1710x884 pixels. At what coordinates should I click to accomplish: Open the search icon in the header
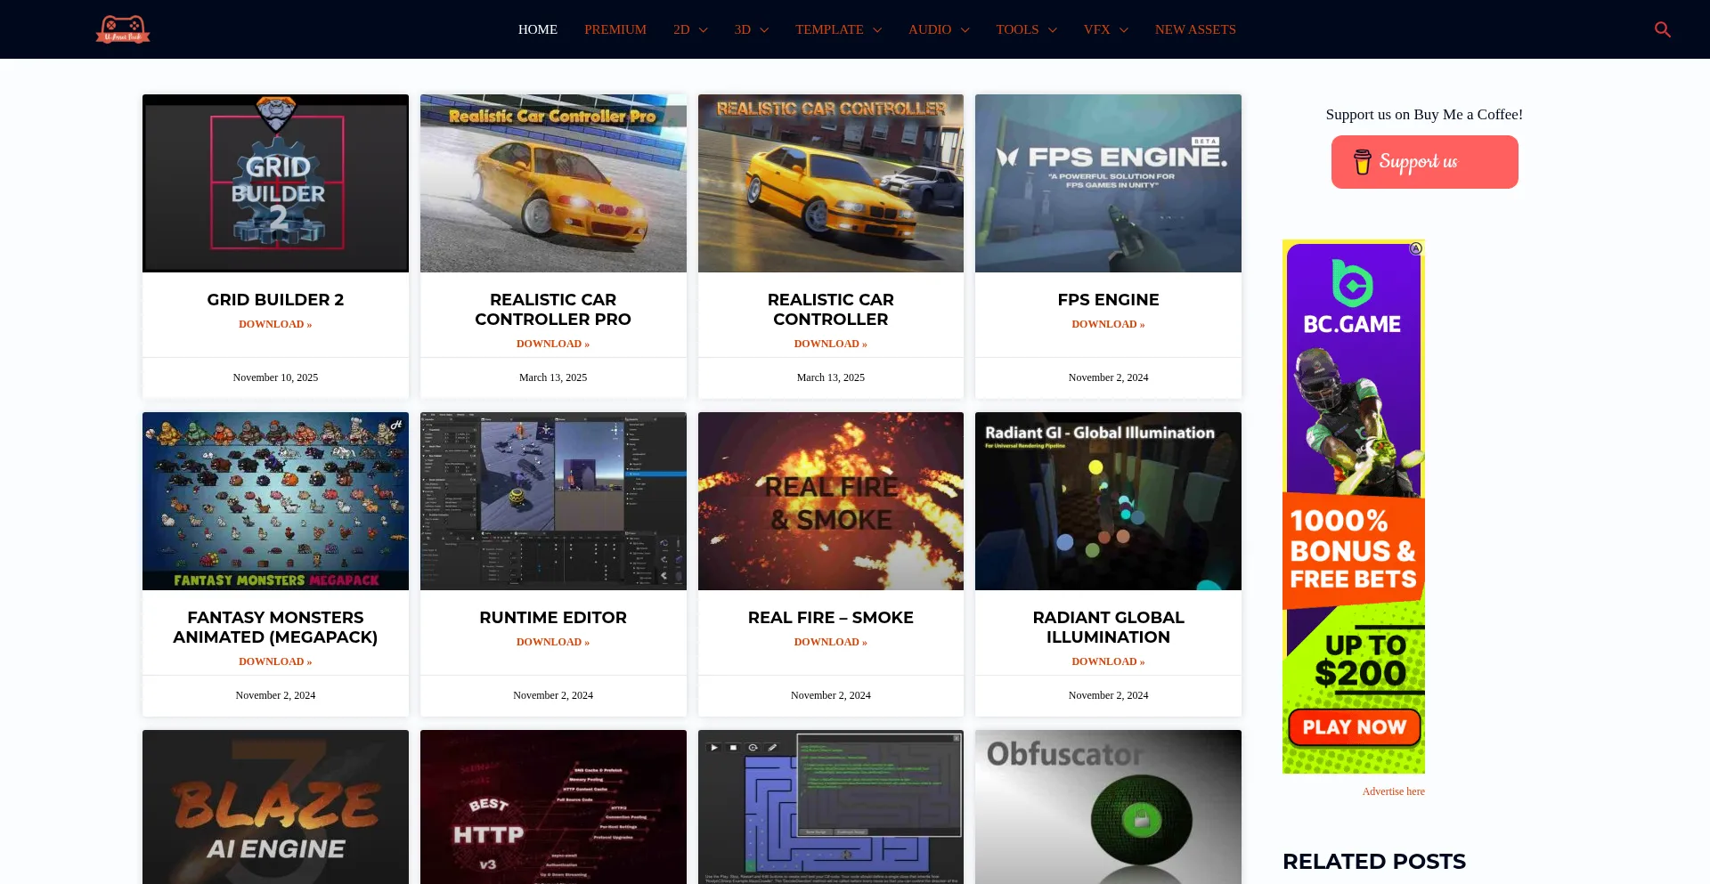(x=1662, y=29)
